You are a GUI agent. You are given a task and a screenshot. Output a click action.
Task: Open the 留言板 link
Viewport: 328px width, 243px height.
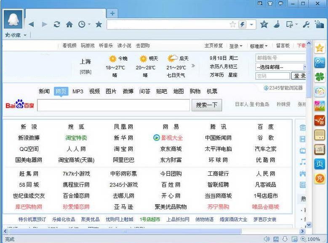[x=283, y=45]
